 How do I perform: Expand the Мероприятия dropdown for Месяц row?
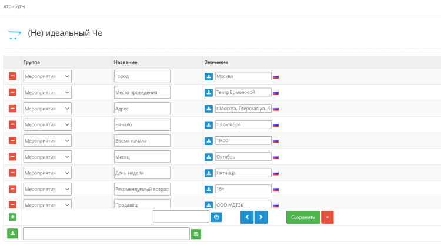click(x=47, y=157)
